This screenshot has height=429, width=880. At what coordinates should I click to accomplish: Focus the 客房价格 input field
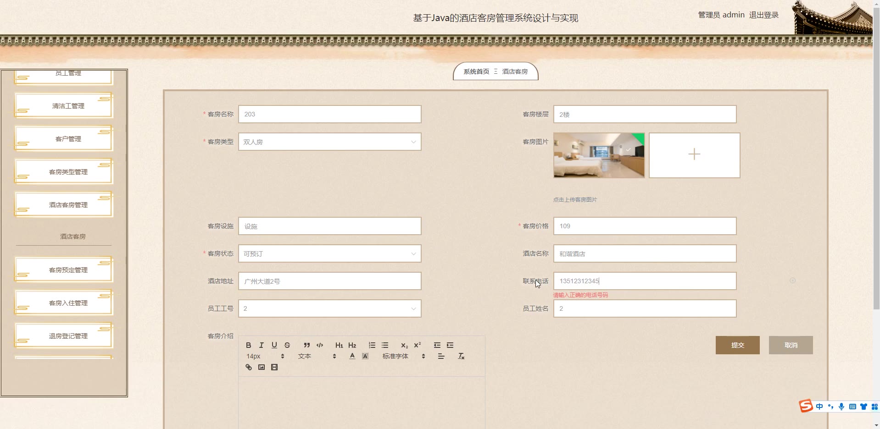(x=645, y=226)
